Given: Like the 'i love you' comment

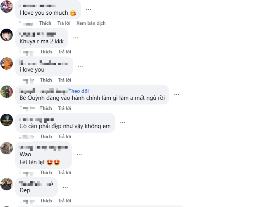Looking at the screenshot, I should [x=45, y=80].
